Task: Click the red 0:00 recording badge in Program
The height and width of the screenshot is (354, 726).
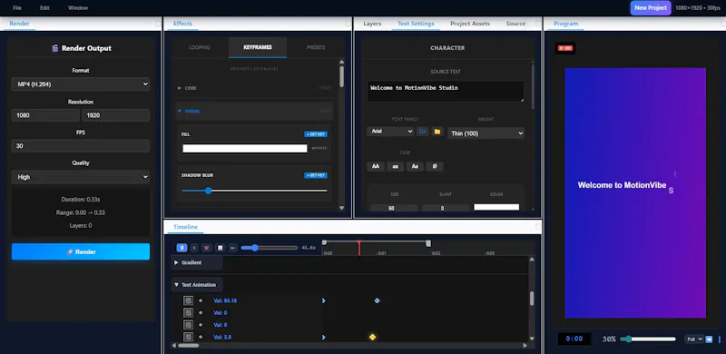Action: click(565, 48)
